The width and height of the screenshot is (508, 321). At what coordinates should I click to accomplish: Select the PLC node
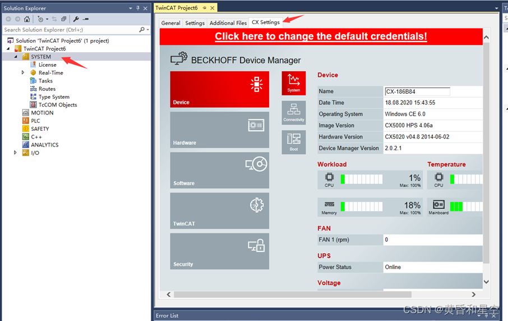35,121
